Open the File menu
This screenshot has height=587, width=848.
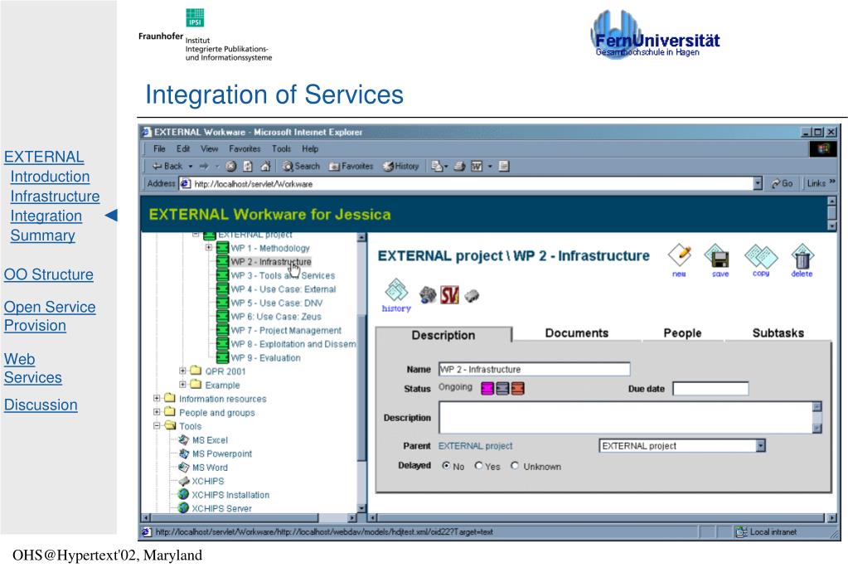click(x=159, y=148)
